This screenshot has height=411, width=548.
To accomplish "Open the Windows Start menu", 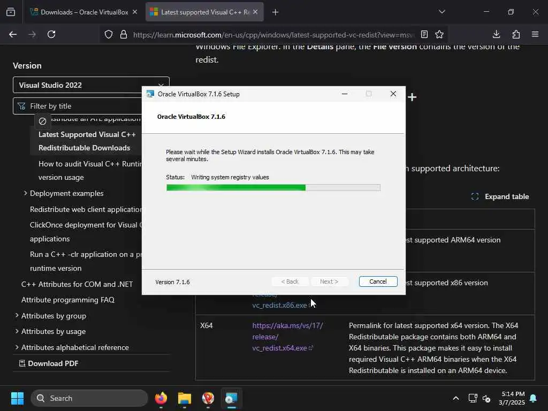I will point(17,398).
